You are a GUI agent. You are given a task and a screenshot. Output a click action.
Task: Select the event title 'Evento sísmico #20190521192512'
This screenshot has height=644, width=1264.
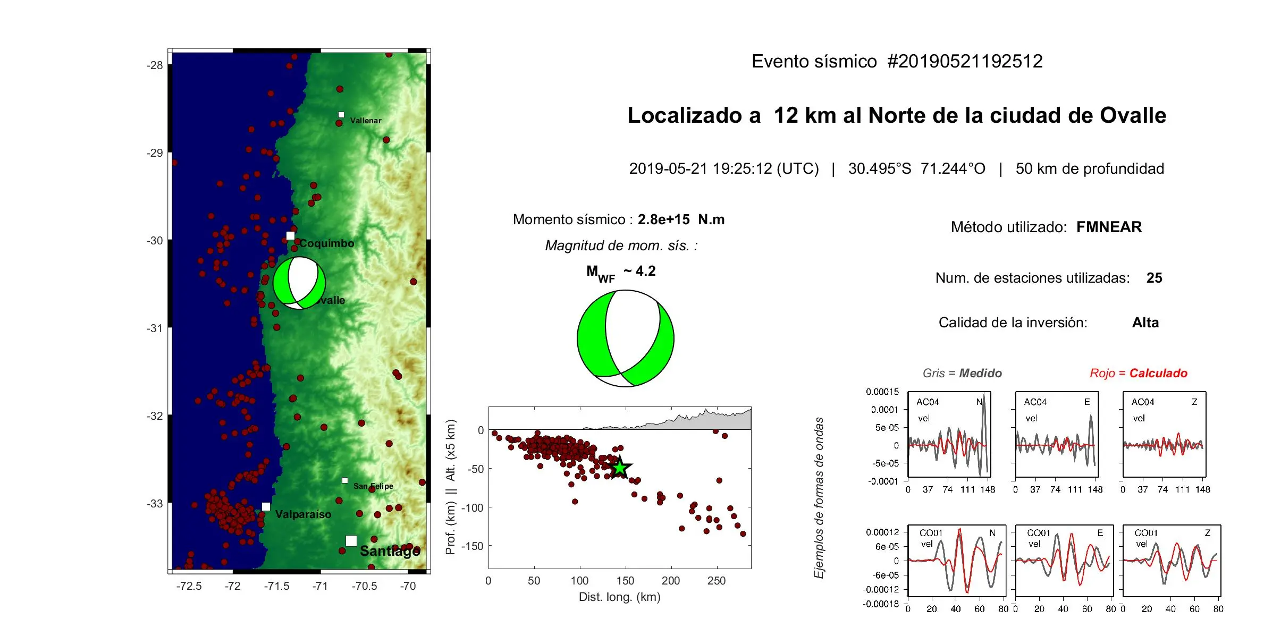click(897, 62)
